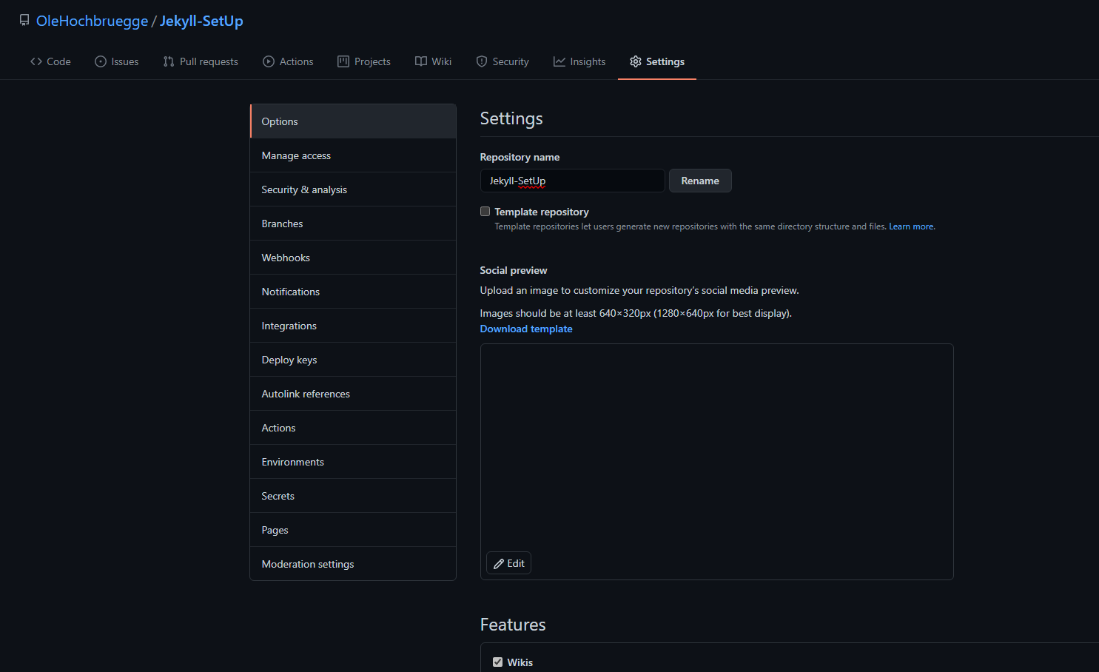Image resolution: width=1099 pixels, height=672 pixels.
Task: Click the Repository name input field
Action: click(572, 181)
